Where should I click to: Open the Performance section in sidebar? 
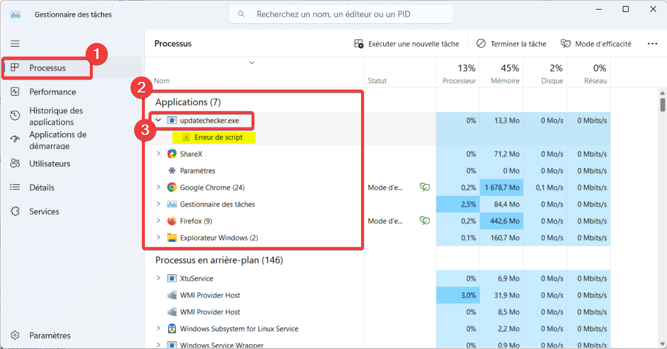click(52, 92)
